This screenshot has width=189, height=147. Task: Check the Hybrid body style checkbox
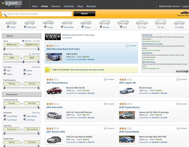pyautogui.click(x=176, y=27)
